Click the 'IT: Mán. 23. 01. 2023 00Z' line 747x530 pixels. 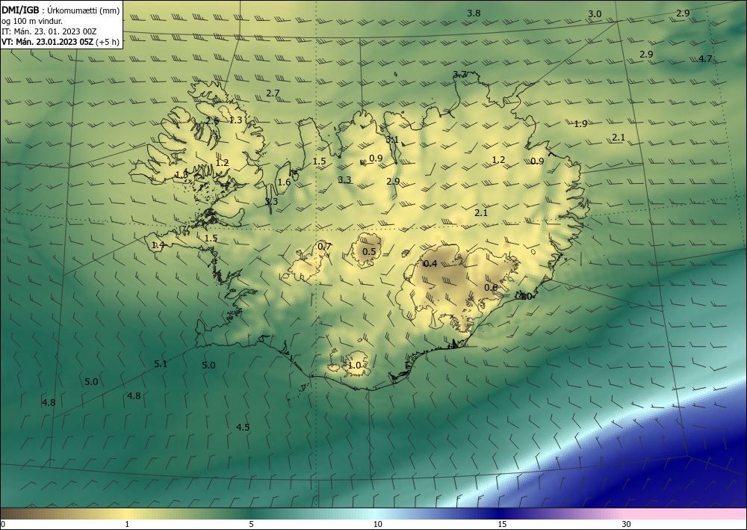coord(49,31)
